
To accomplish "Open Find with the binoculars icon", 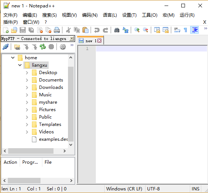I will 117,30.
